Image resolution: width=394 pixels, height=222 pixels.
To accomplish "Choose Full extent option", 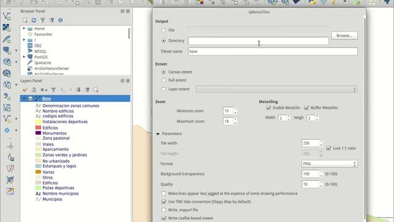I will (x=164, y=80).
